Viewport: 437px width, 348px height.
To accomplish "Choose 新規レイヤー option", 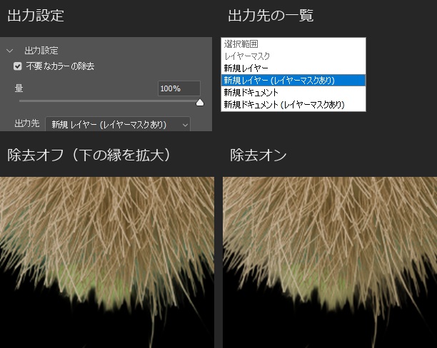I will 293,68.
